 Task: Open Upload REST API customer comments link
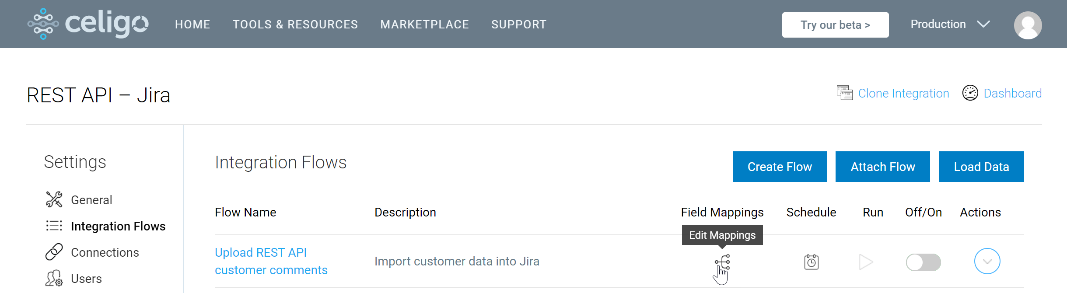271,261
